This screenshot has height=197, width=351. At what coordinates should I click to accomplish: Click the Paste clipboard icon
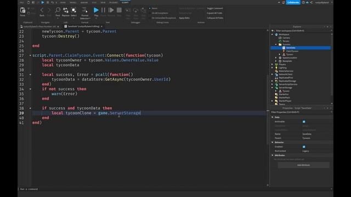coord(22,10)
